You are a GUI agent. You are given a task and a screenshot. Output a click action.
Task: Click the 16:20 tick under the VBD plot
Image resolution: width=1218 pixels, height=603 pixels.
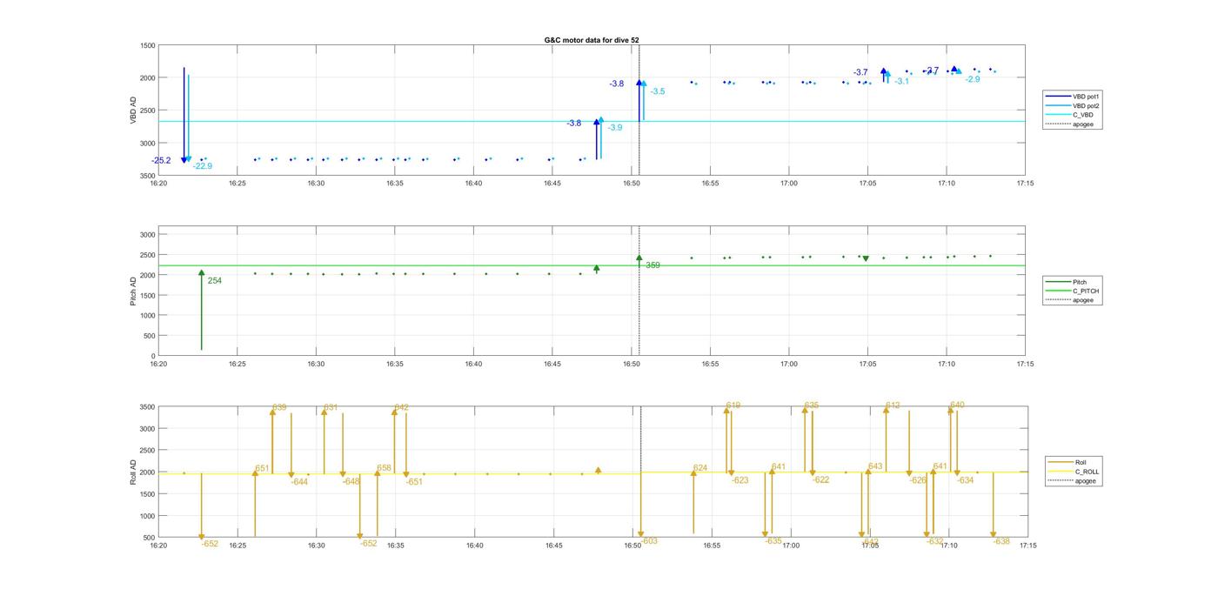click(158, 184)
